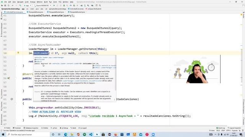Open the TODO tool window

(7, 128)
